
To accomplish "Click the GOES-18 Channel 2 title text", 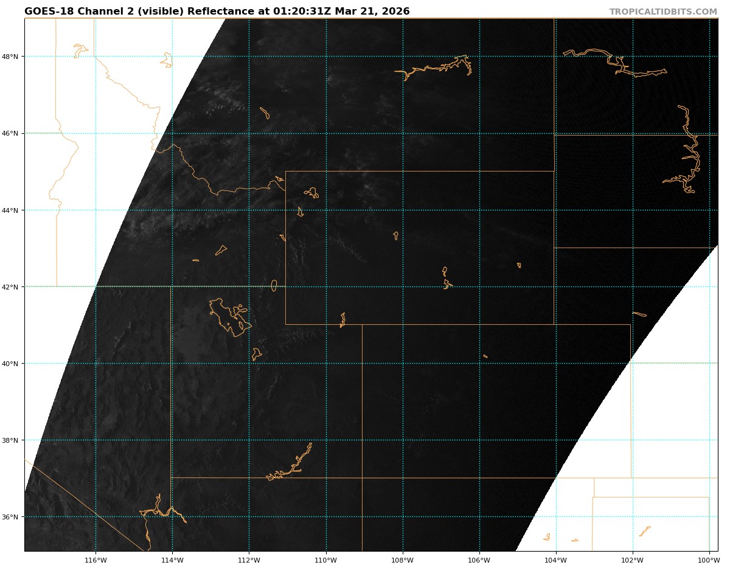I will (x=217, y=12).
